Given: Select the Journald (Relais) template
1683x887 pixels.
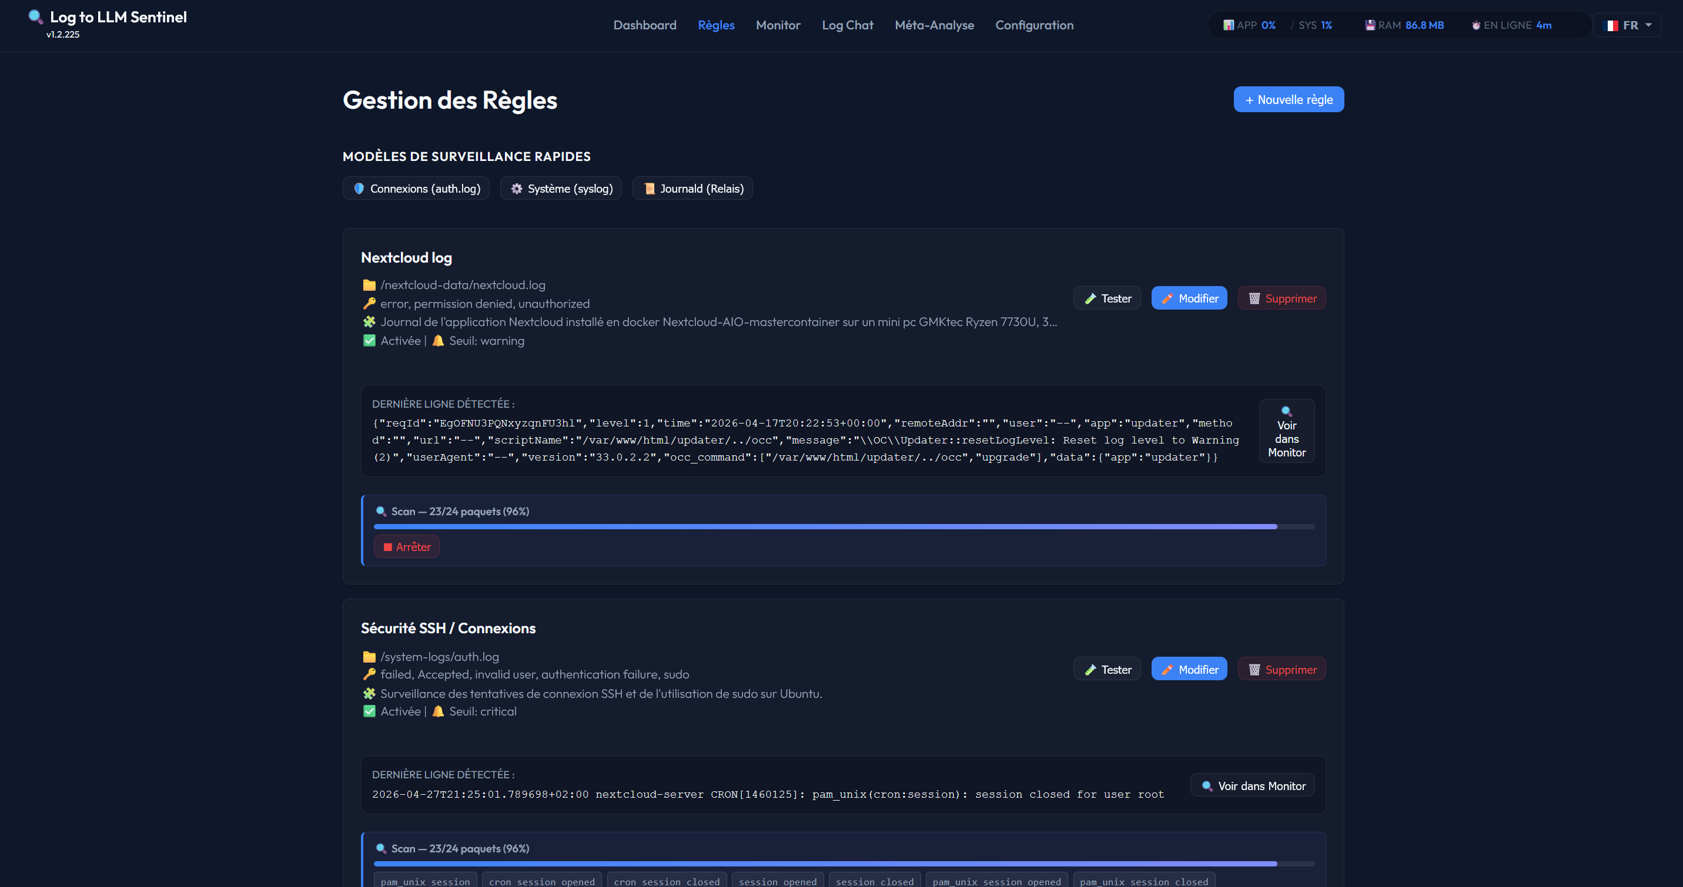Looking at the screenshot, I should click(692, 188).
